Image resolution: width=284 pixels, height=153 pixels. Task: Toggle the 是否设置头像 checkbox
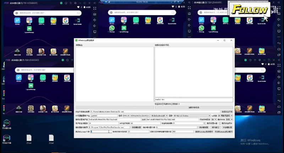[205, 123]
